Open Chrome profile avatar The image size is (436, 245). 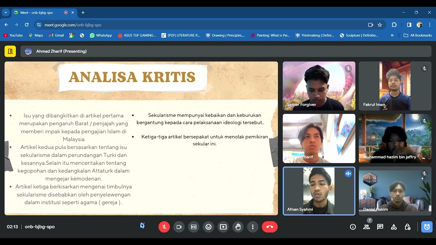click(x=420, y=25)
